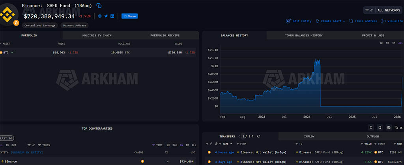Copy the SAFU Fund address

coord(99,5)
